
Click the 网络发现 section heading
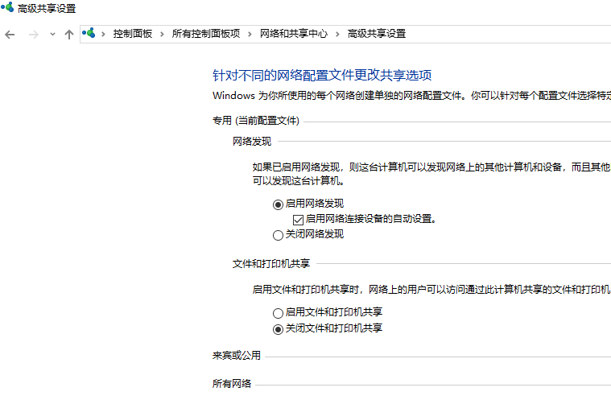click(x=252, y=142)
